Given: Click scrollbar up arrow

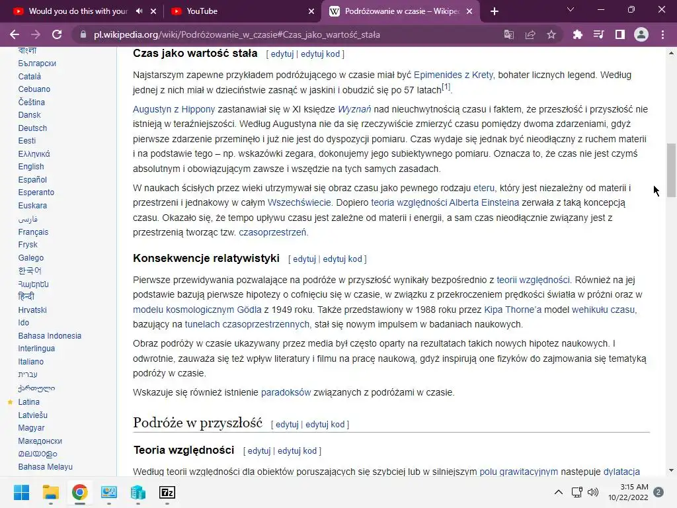Looking at the screenshot, I should 671,53.
